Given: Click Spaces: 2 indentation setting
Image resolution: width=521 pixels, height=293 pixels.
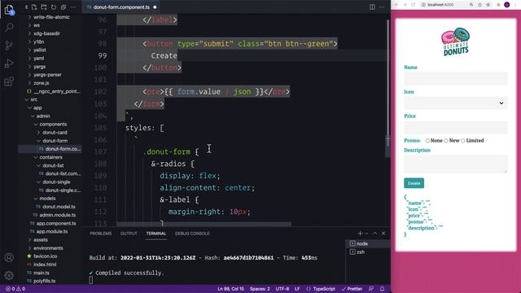Looking at the screenshot, I should 260,289.
